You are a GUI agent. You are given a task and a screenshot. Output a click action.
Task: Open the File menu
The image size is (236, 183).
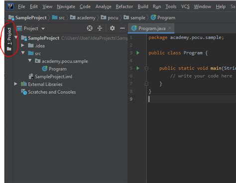(x=21, y=6)
